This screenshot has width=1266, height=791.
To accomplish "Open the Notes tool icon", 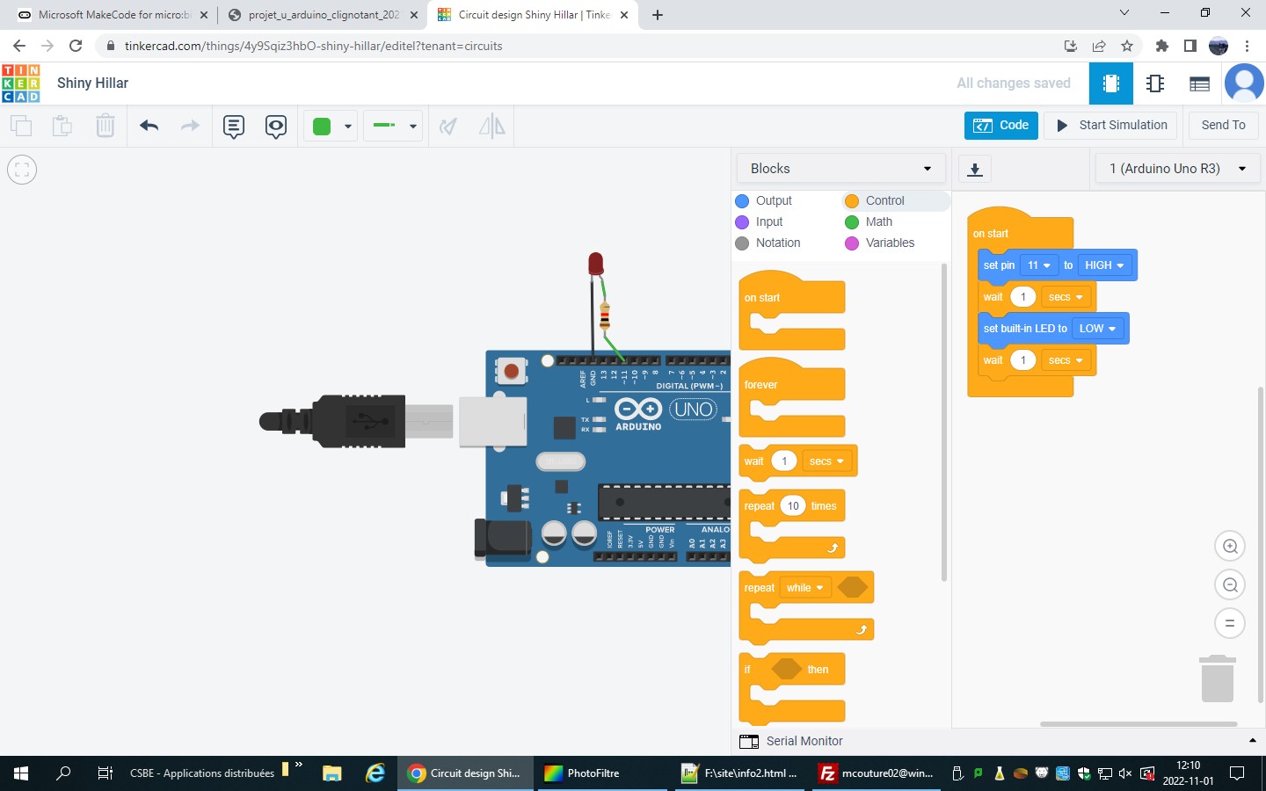I will (x=234, y=127).
